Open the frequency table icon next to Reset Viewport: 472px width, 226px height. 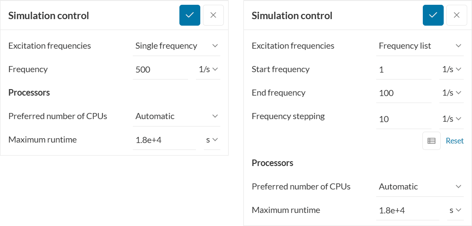tap(432, 141)
